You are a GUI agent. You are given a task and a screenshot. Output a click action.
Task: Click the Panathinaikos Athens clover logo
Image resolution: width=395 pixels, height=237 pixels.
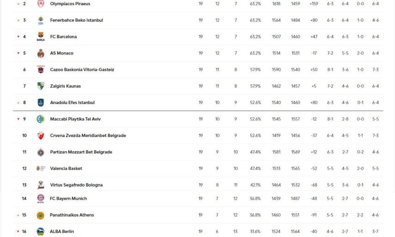click(x=41, y=215)
